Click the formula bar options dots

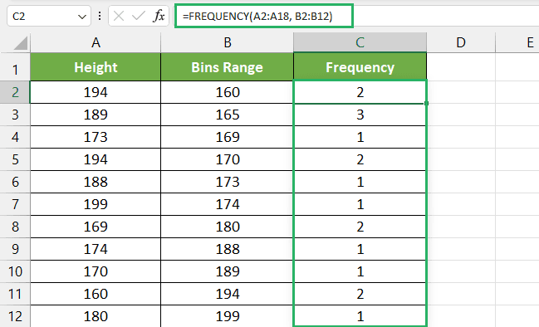tap(100, 16)
